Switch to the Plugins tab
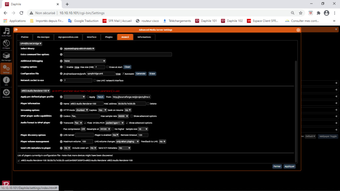This screenshot has width=340, height=191. click(x=109, y=37)
